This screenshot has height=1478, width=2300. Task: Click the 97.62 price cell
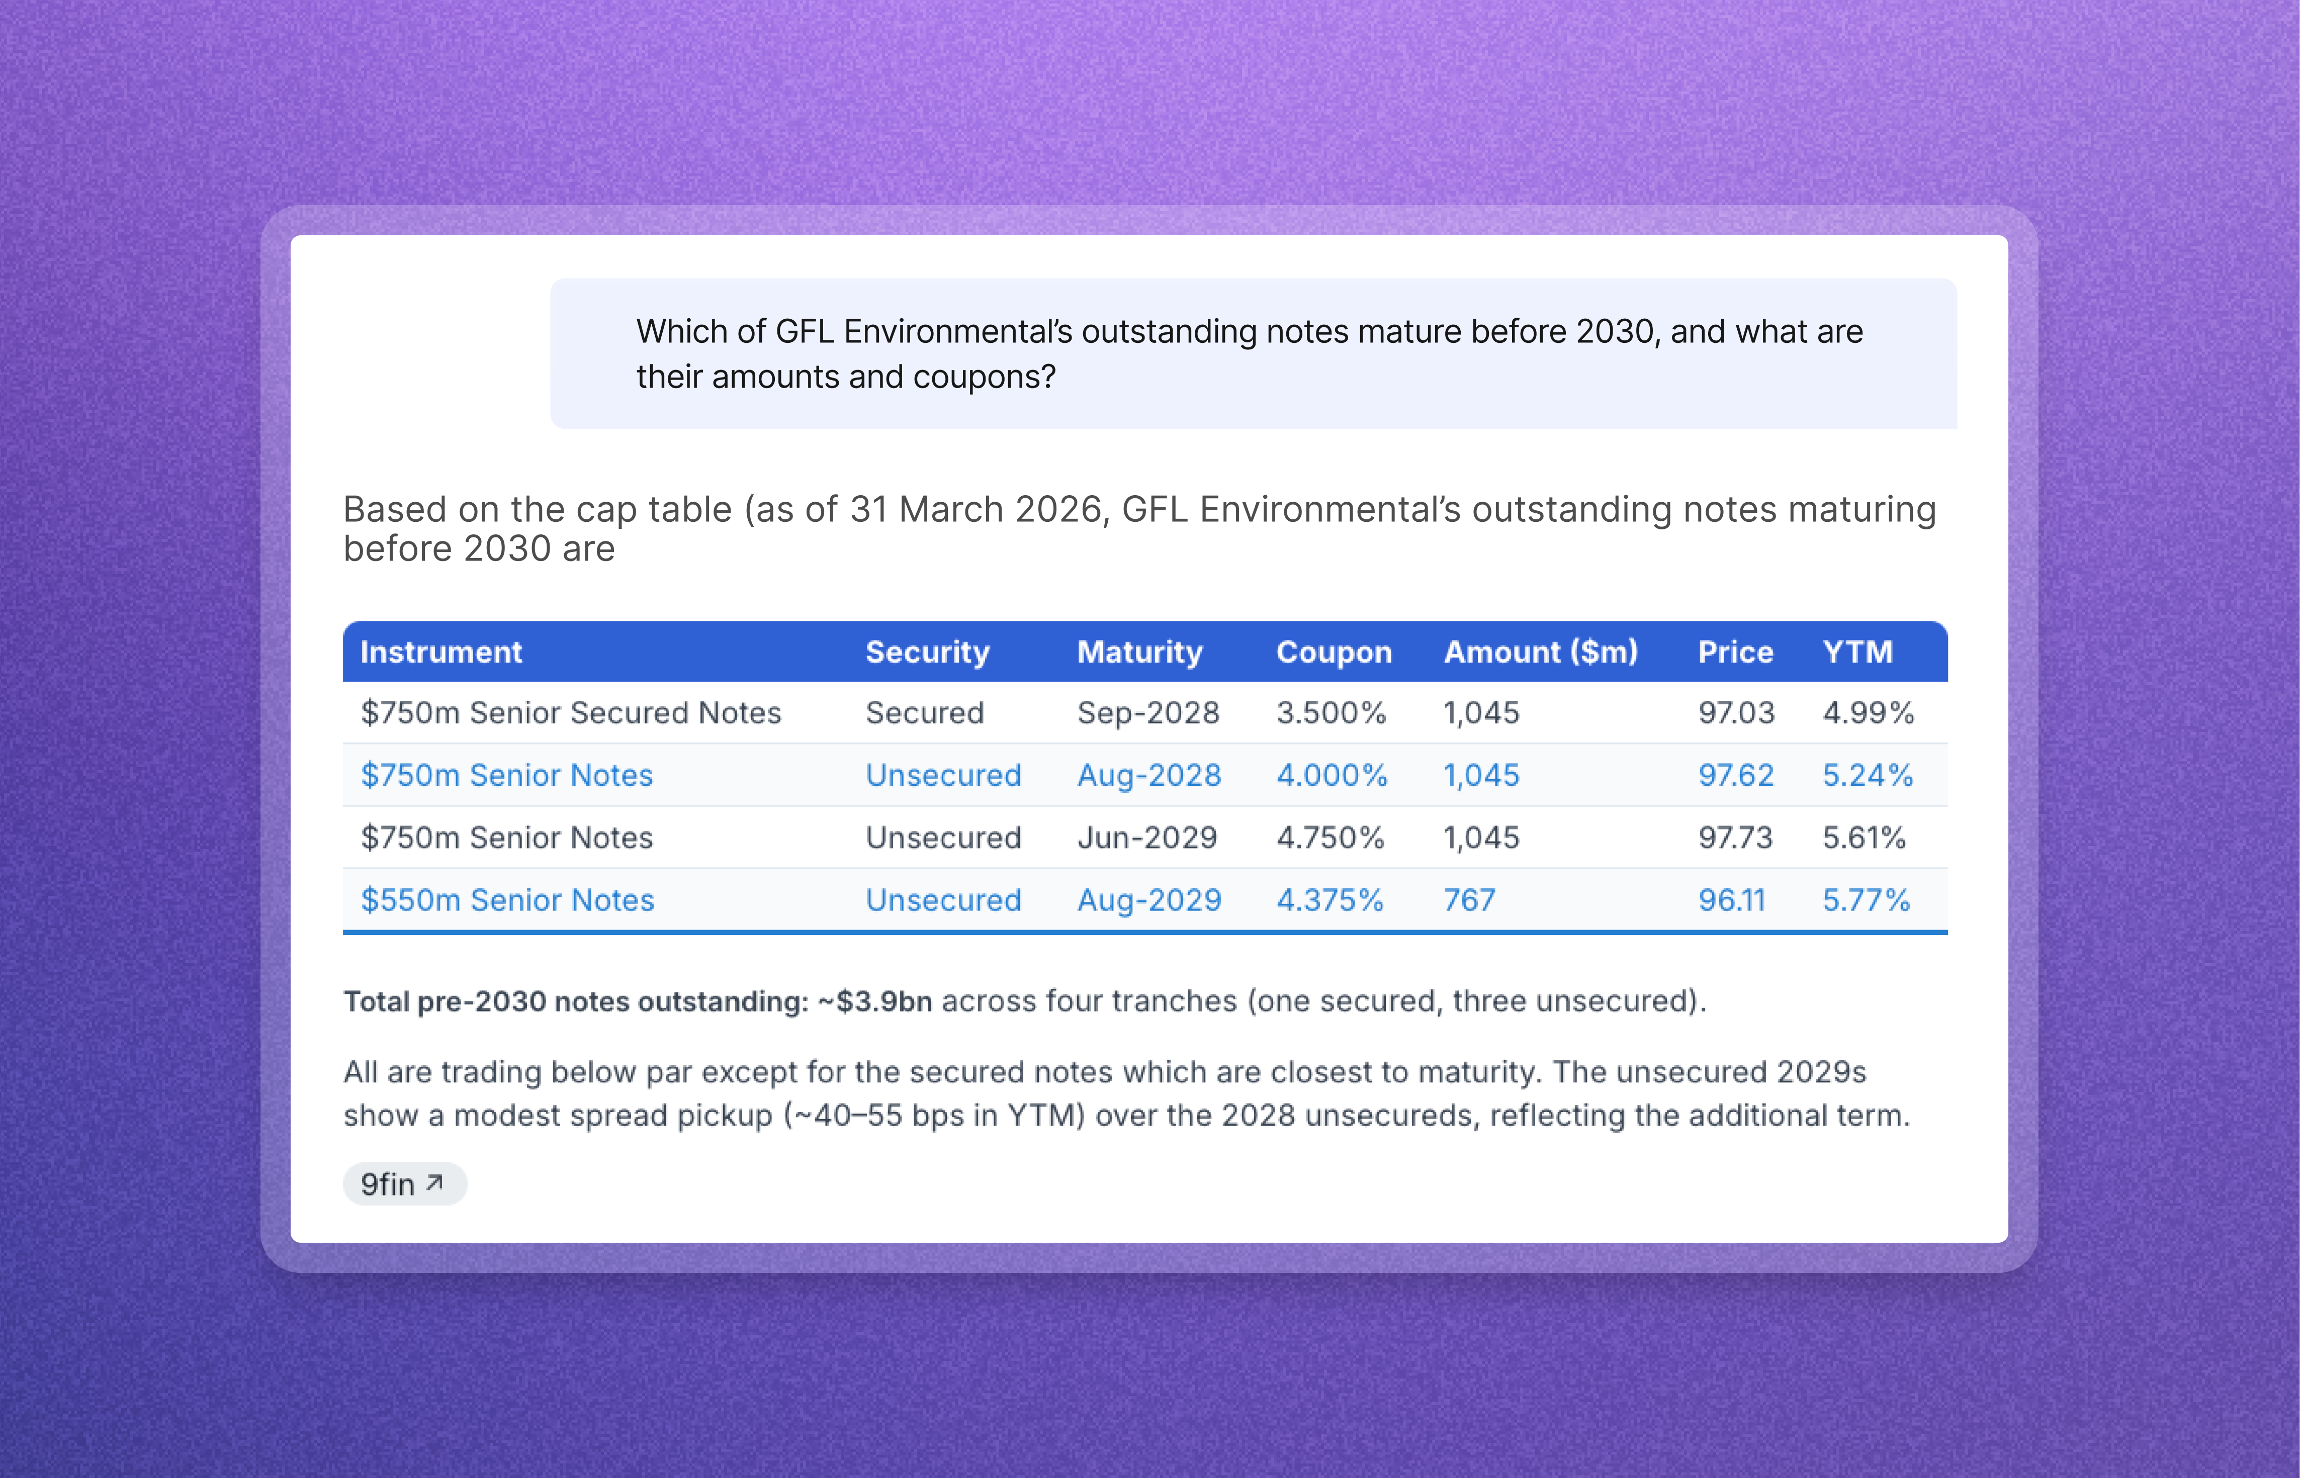tap(1735, 775)
